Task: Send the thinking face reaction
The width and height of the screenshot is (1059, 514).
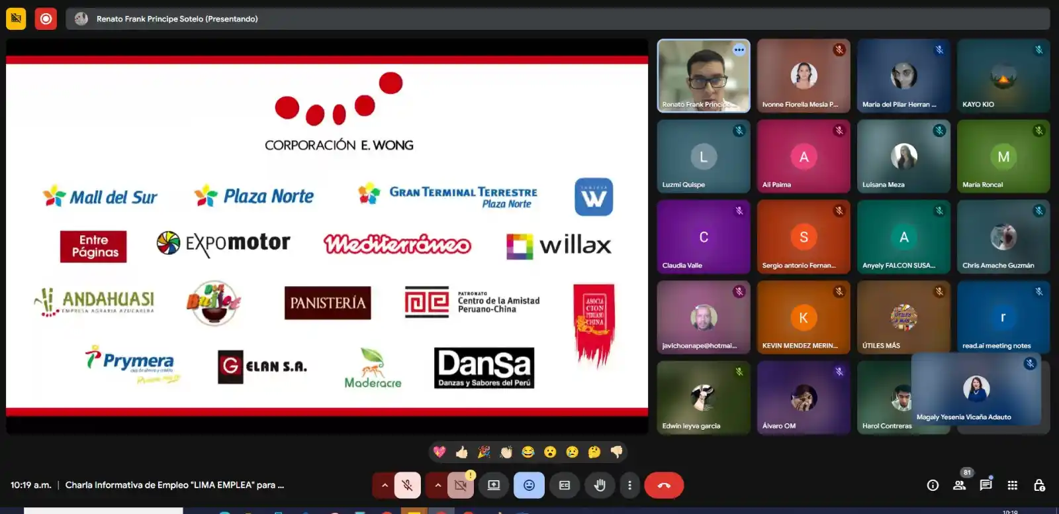Action: tap(594, 452)
